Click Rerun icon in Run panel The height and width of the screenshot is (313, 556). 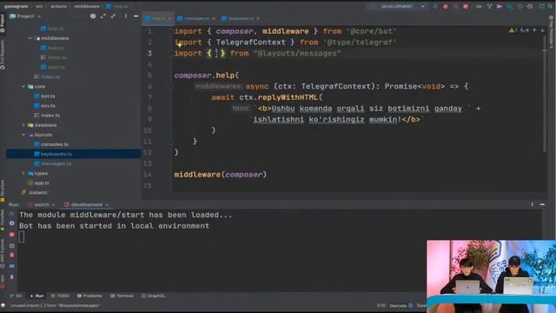(11, 215)
